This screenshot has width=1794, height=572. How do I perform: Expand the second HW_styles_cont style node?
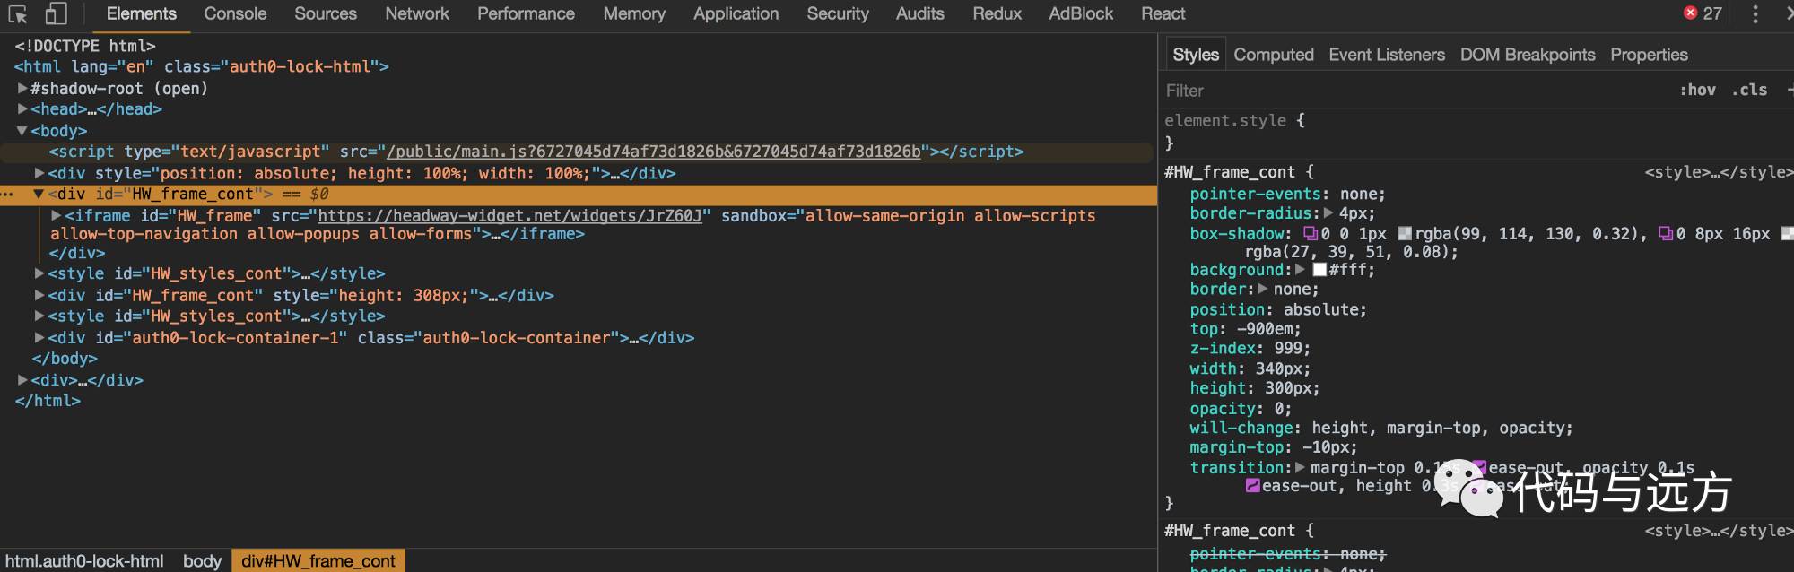coord(39,316)
